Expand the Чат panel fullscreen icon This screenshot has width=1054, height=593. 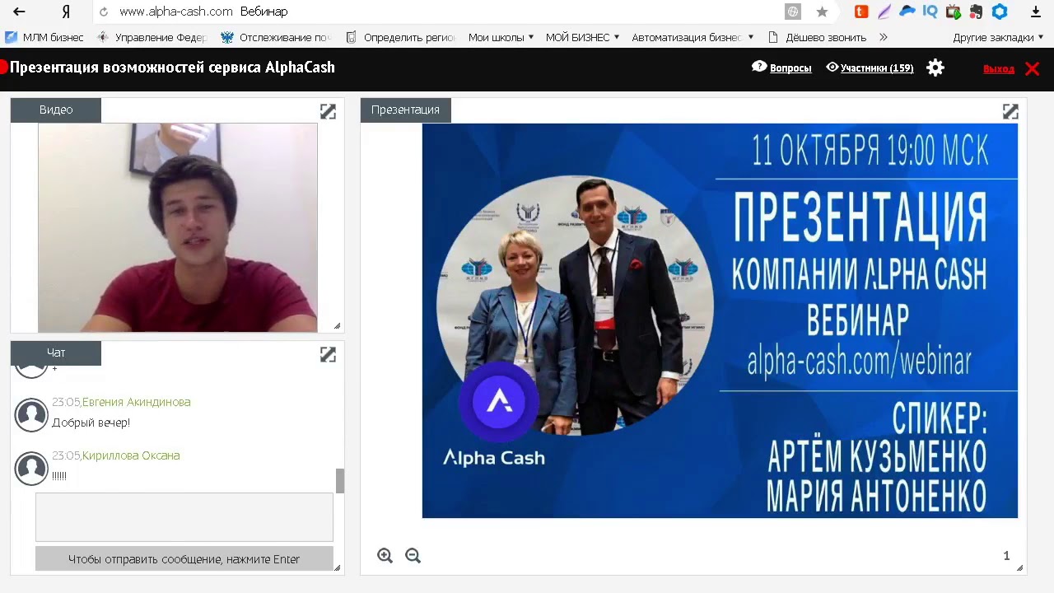pyautogui.click(x=328, y=354)
